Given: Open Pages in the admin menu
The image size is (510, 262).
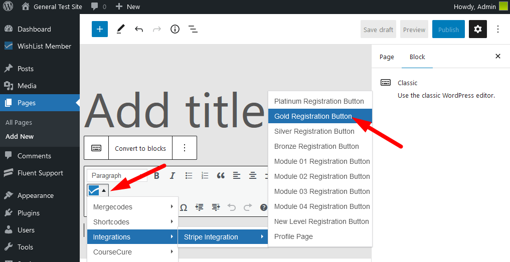Looking at the screenshot, I should coord(40,103).
